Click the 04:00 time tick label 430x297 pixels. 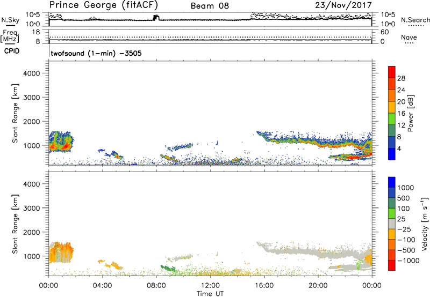click(x=102, y=286)
